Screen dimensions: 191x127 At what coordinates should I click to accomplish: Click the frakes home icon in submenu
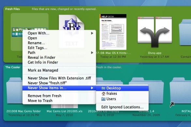[103, 94]
